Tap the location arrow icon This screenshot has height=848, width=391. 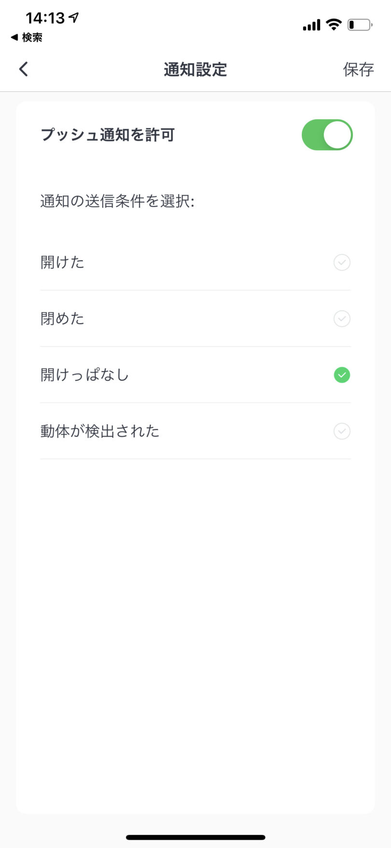[74, 18]
